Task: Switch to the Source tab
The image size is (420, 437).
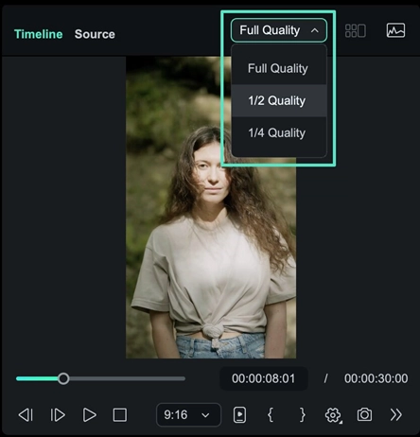Action: (95, 34)
